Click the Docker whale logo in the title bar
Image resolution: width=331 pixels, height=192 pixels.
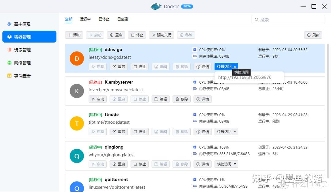pyautogui.click(x=156, y=6)
